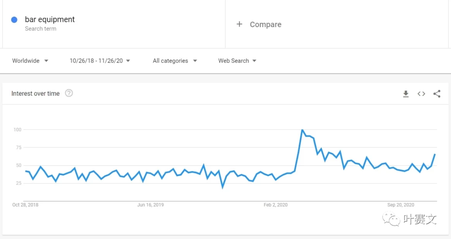Select the Jun 16, 2019 axis label
This screenshot has width=451, height=239.
pos(150,205)
